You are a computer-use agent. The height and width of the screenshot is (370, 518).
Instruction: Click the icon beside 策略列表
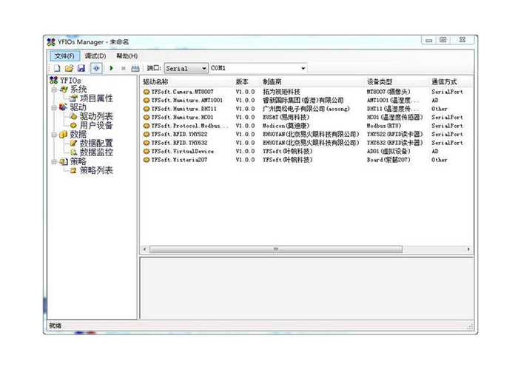coord(73,170)
